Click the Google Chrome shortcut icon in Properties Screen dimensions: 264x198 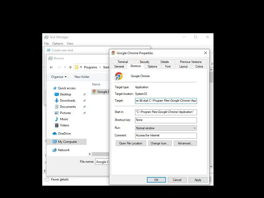coord(119,76)
